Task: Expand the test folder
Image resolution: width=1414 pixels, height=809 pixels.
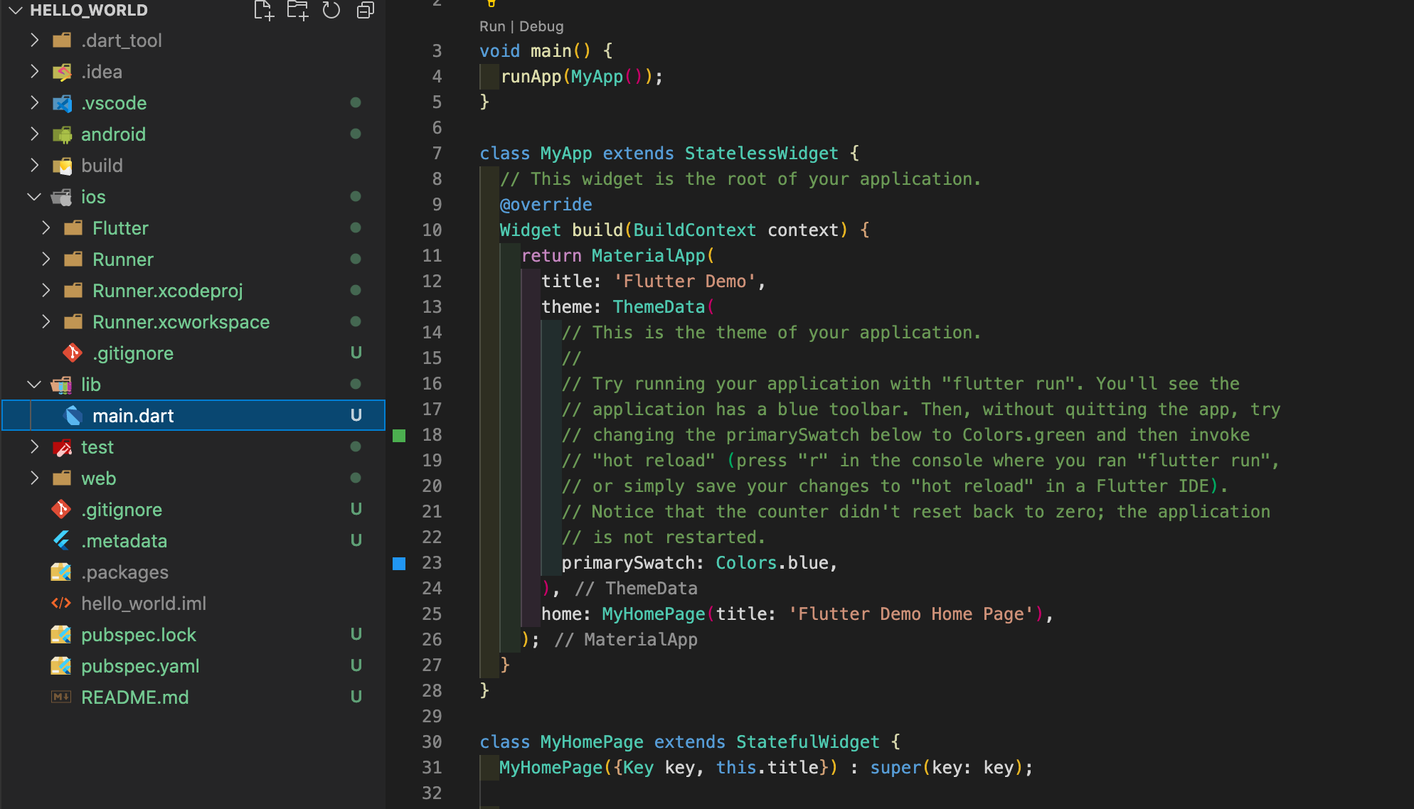Action: (34, 446)
